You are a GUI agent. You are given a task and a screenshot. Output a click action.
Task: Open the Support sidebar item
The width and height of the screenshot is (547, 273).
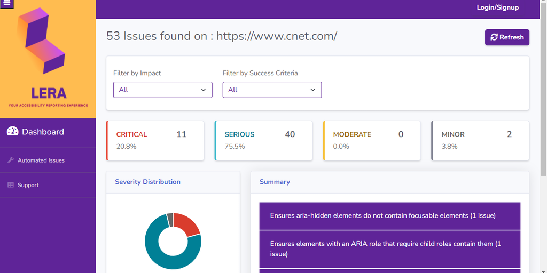click(28, 185)
